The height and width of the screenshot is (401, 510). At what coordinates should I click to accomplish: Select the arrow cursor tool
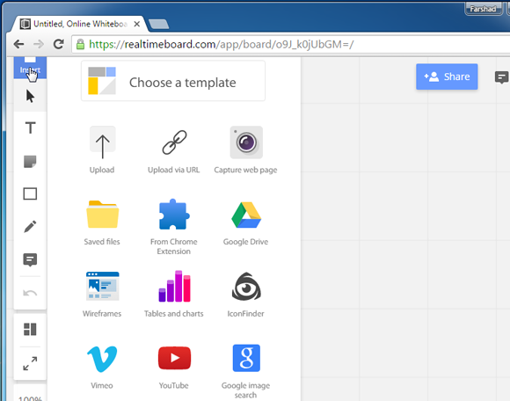click(30, 96)
